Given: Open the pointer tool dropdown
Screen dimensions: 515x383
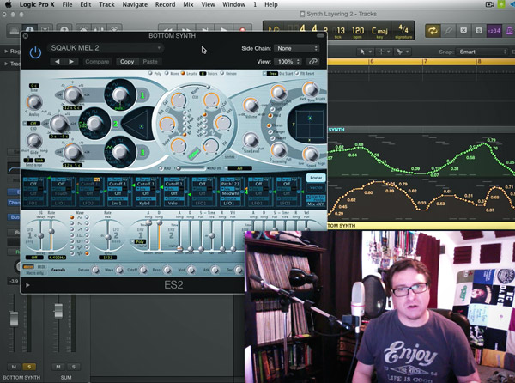Looking at the screenshot, I should click(x=366, y=52).
